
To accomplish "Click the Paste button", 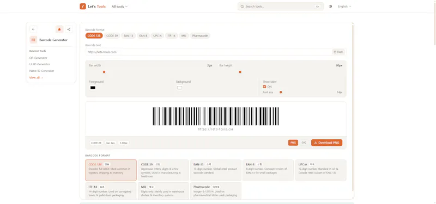I will 338,52.
